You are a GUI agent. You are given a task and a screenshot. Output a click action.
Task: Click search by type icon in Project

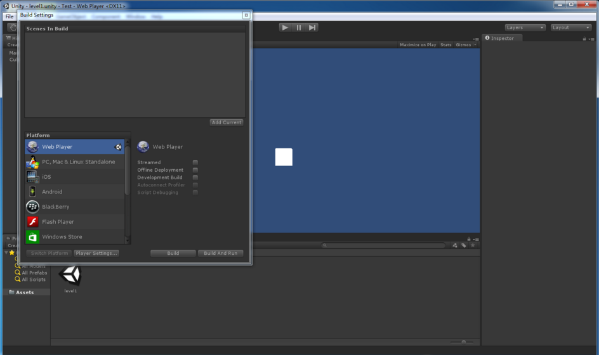(x=454, y=245)
